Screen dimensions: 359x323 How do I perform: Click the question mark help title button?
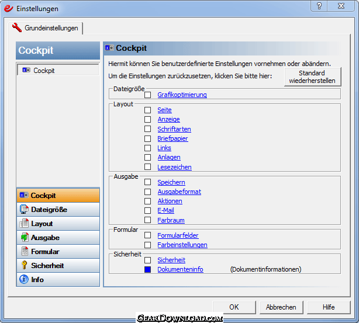[319, 6]
